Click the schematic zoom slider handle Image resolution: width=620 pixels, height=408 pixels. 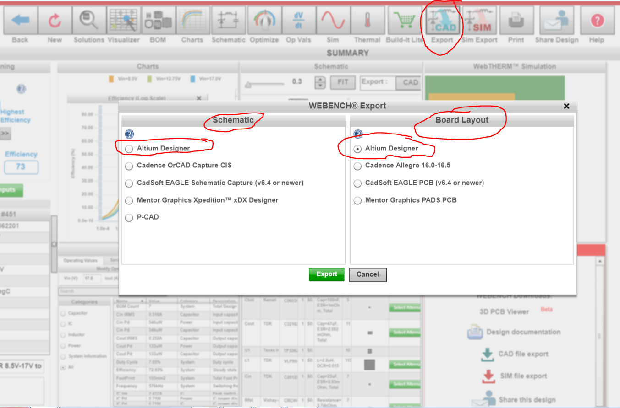[248, 84]
